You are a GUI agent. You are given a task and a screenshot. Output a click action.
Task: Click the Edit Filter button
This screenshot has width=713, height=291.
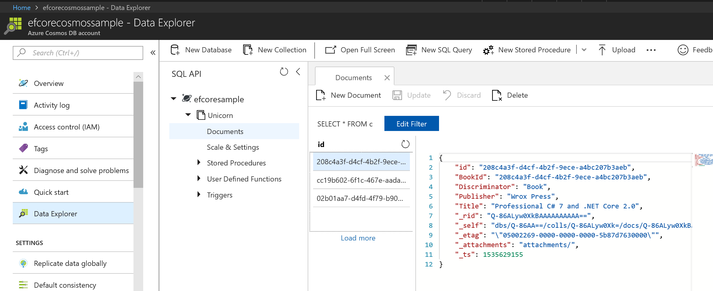pyautogui.click(x=411, y=123)
